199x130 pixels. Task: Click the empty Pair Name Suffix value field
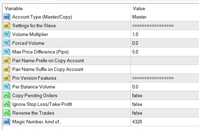click(x=165, y=70)
